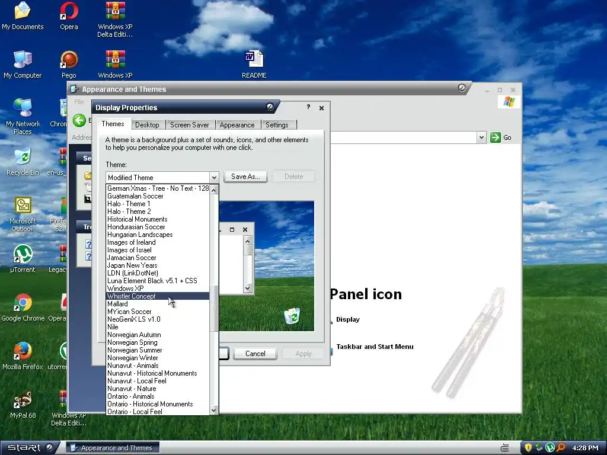Switch to the Settings tab

point(277,124)
